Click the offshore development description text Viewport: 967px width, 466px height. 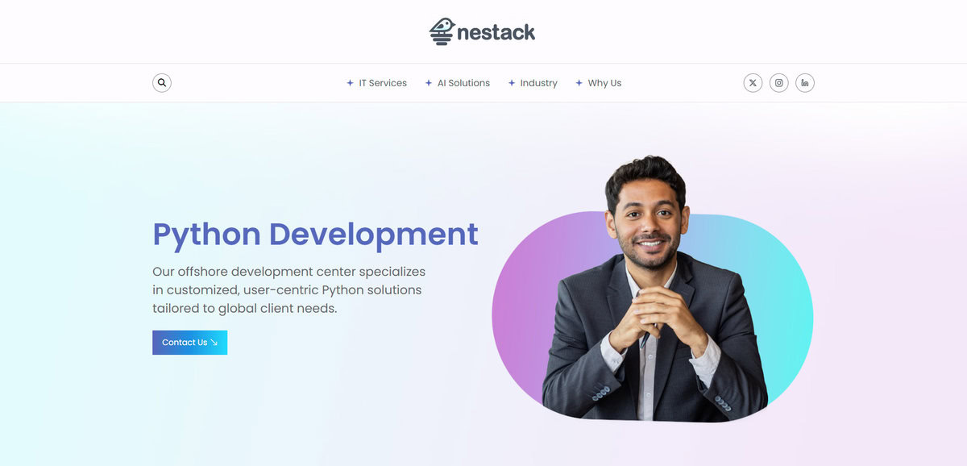(x=288, y=289)
